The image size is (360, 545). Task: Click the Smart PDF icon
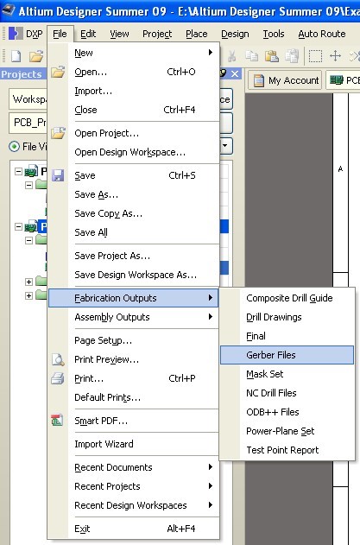click(57, 421)
